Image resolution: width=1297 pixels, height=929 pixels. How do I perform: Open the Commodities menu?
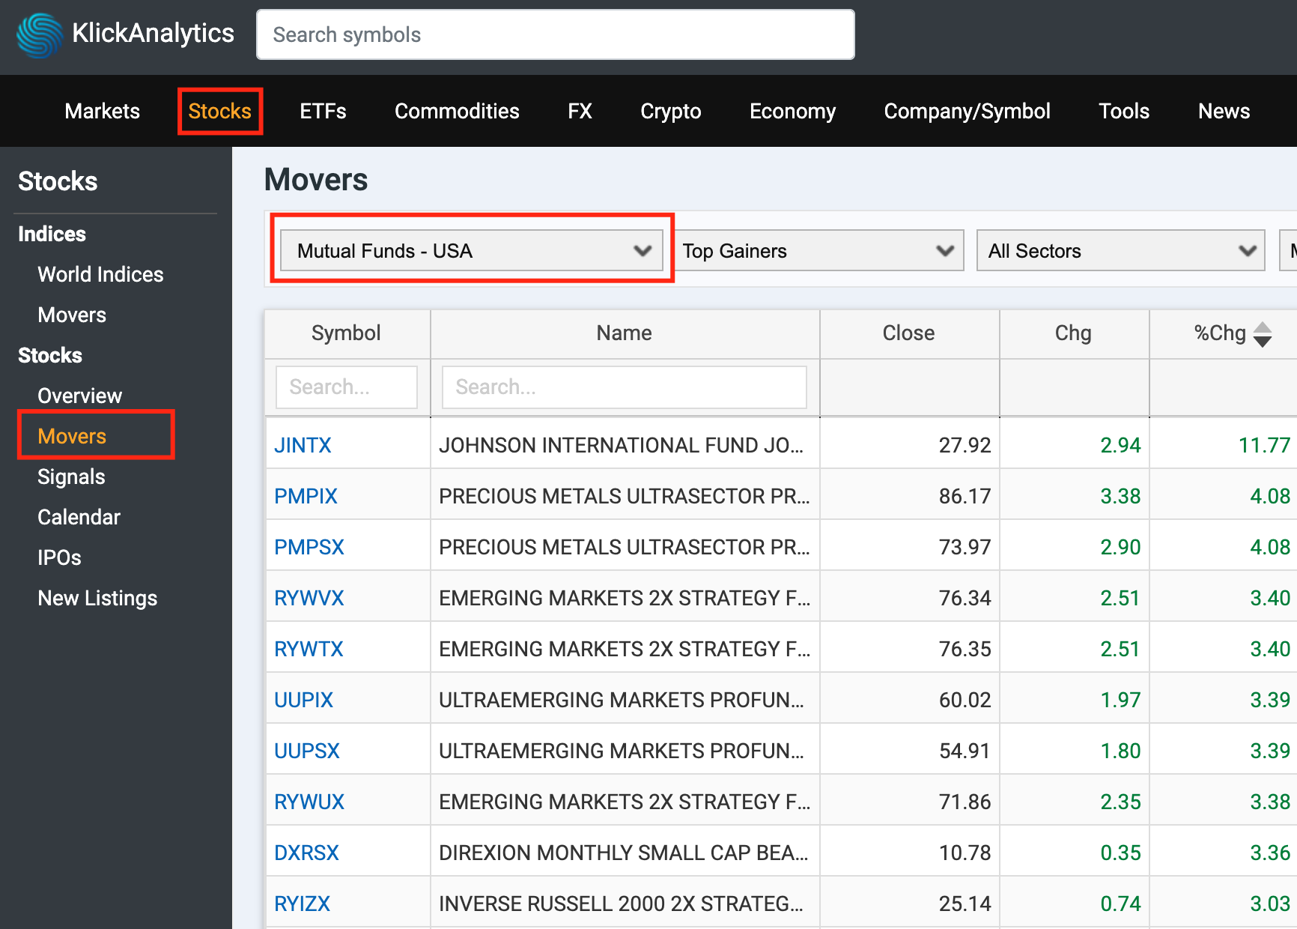pos(457,111)
